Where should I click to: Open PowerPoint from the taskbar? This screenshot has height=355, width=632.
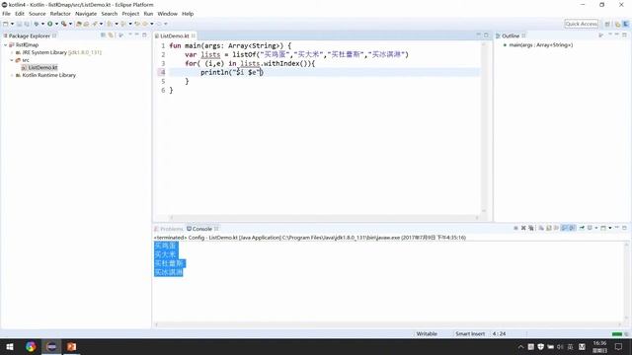[71, 346]
